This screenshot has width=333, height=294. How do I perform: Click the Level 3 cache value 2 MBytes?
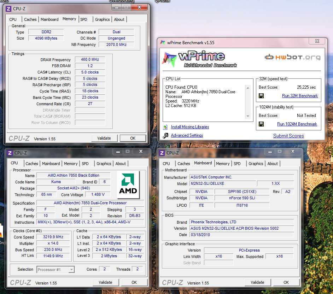coord(109,256)
